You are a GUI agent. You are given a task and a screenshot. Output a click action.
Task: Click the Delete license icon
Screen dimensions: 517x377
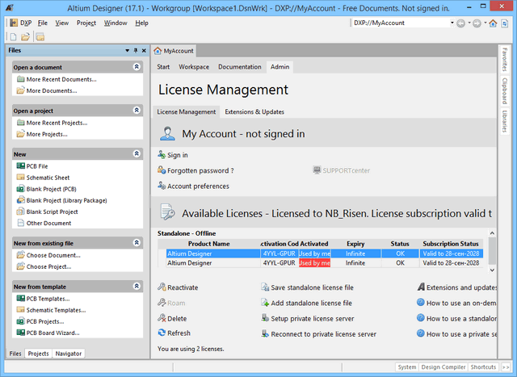click(162, 318)
